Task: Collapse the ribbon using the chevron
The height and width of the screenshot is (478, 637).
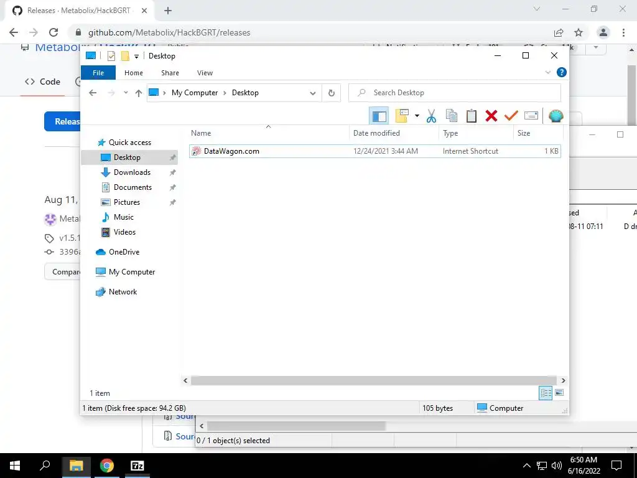Action: [x=547, y=72]
